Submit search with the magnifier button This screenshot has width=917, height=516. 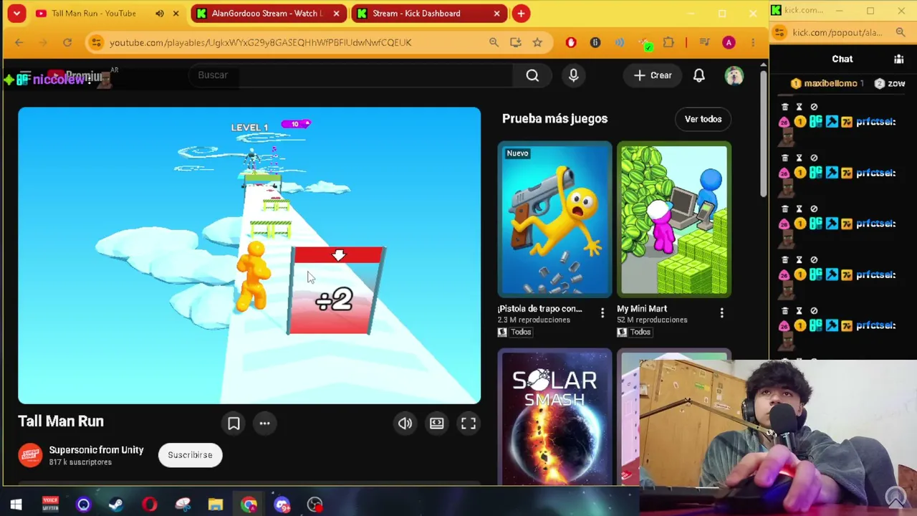532,75
